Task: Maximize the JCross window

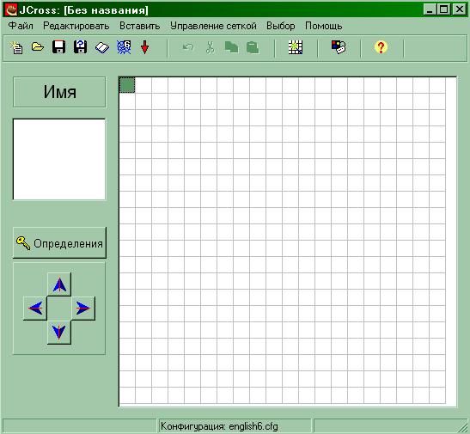Action: (443, 10)
